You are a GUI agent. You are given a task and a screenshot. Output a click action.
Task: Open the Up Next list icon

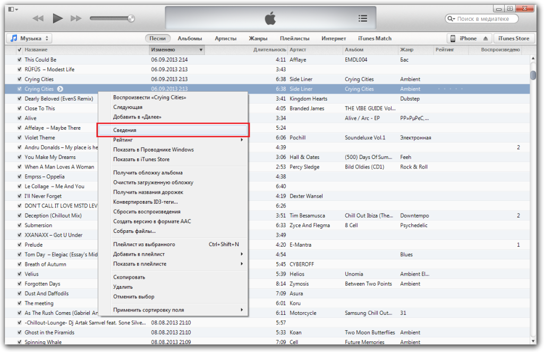click(363, 19)
